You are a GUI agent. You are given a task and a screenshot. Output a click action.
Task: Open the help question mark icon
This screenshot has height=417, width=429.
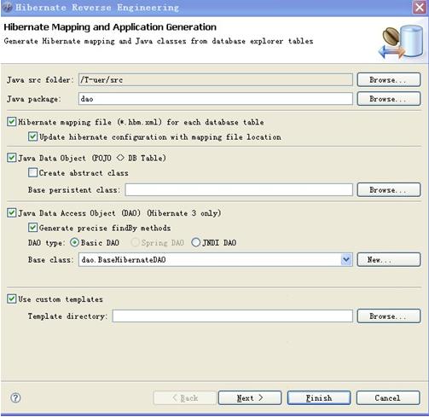(15, 397)
